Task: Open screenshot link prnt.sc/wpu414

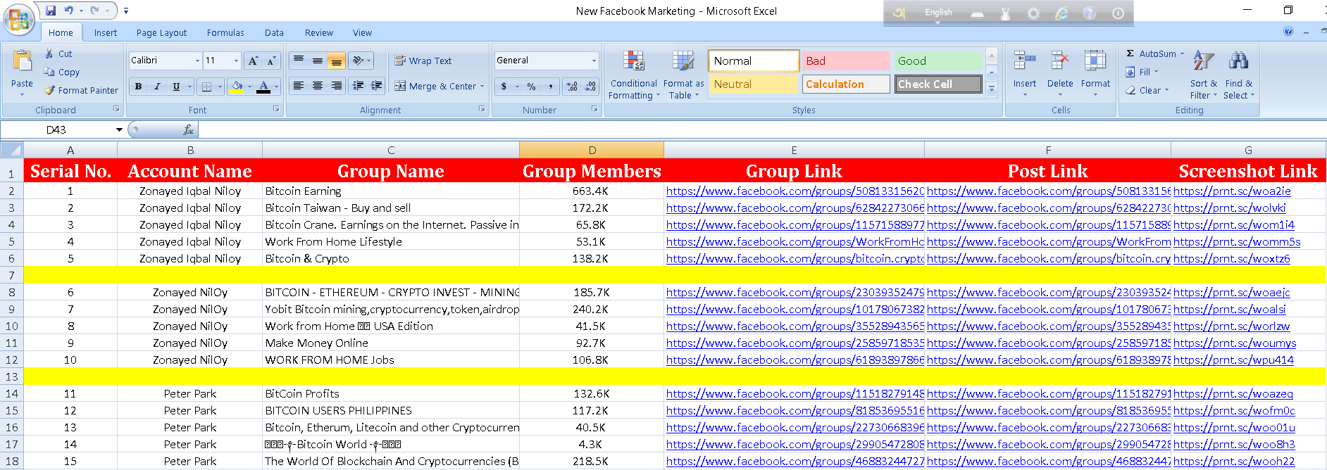Action: (1233, 360)
